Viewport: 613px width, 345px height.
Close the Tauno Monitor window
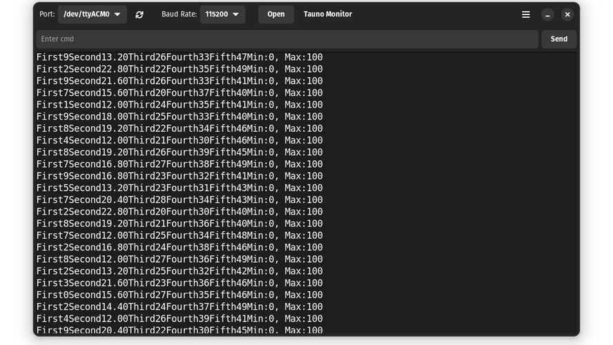[567, 14]
